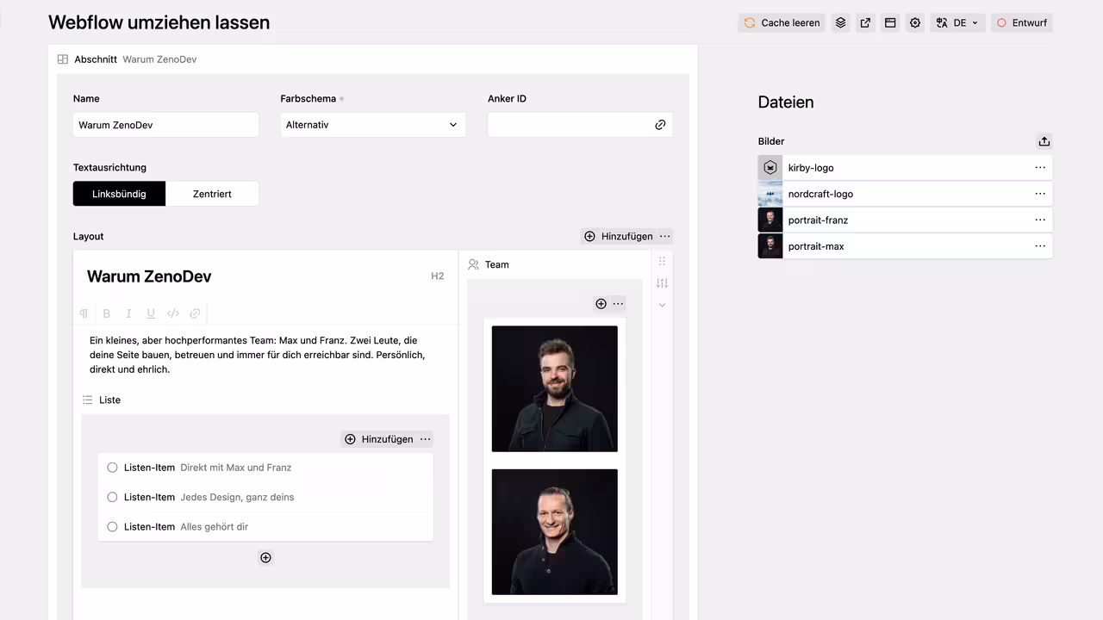Toggle bold formatting in text toolbar

tap(107, 313)
